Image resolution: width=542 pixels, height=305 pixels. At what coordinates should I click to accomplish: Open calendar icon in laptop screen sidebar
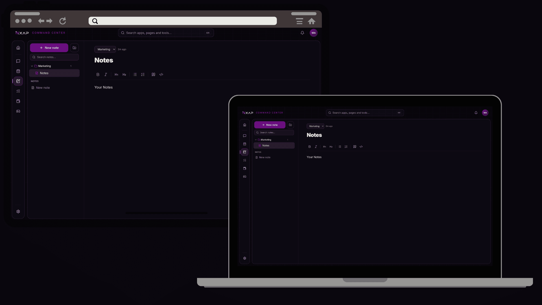point(245,144)
